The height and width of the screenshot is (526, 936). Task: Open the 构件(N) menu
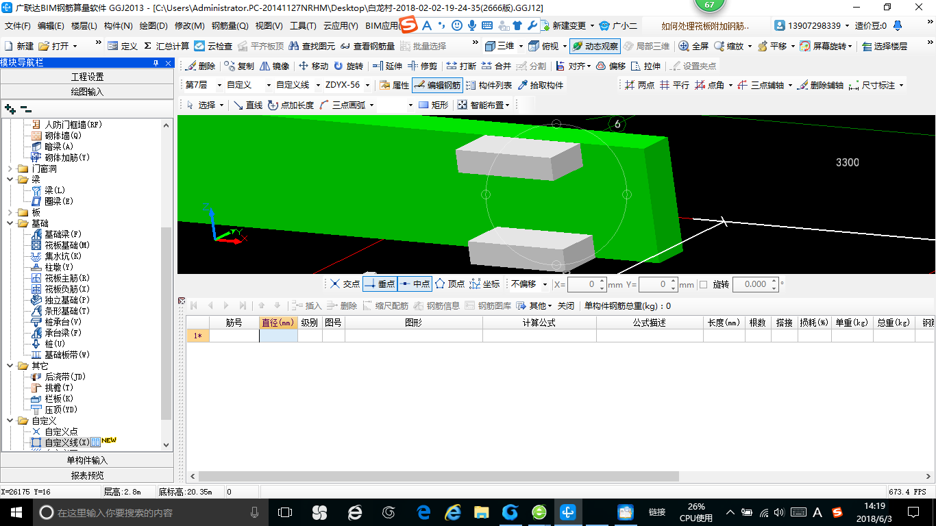(x=118, y=26)
